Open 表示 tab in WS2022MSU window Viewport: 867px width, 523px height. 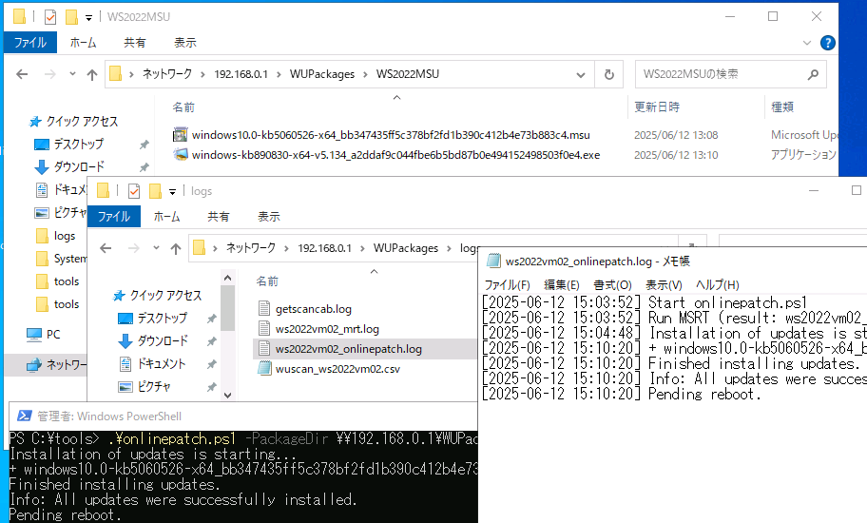[185, 43]
